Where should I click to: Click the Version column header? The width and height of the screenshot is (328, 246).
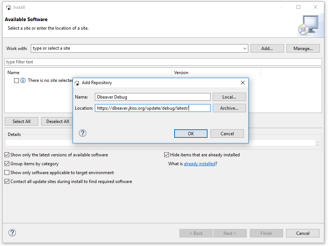(216, 73)
